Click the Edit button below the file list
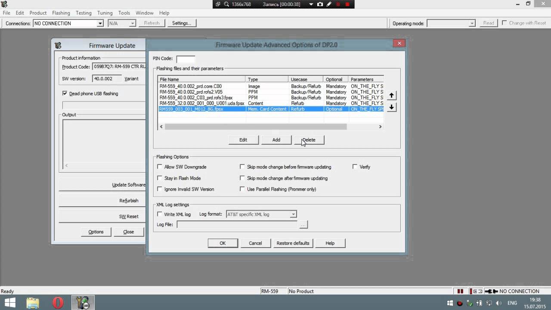 pyautogui.click(x=243, y=140)
